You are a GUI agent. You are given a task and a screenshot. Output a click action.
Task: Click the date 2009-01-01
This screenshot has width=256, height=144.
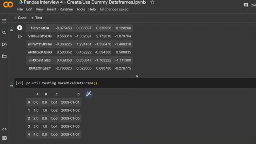click(x=70, y=102)
